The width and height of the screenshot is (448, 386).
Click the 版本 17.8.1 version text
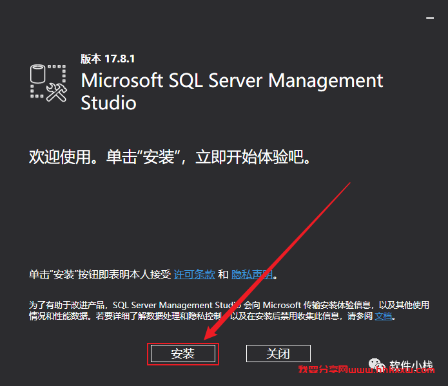(108, 59)
